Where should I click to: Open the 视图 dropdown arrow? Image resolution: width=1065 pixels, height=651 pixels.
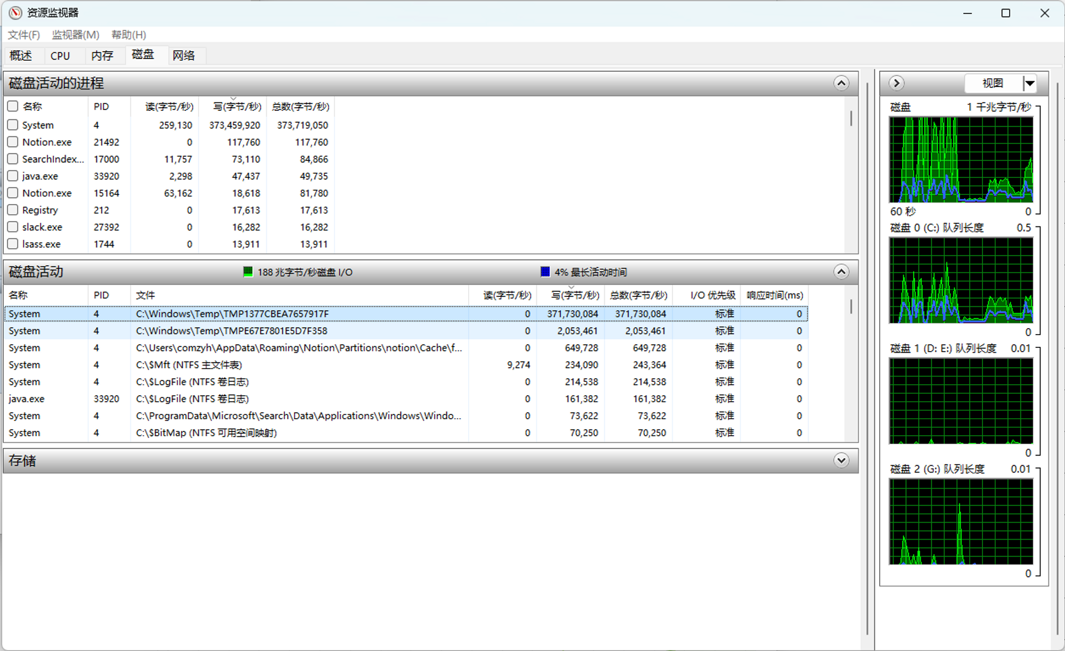coord(1030,83)
